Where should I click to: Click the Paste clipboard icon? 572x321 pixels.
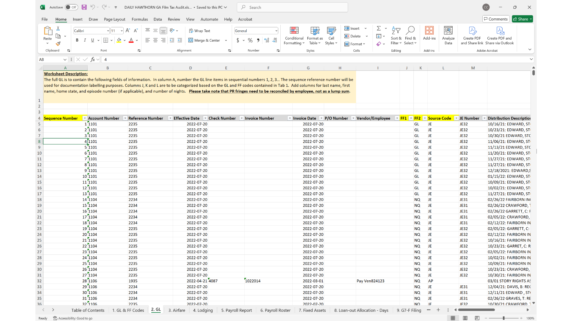click(48, 31)
